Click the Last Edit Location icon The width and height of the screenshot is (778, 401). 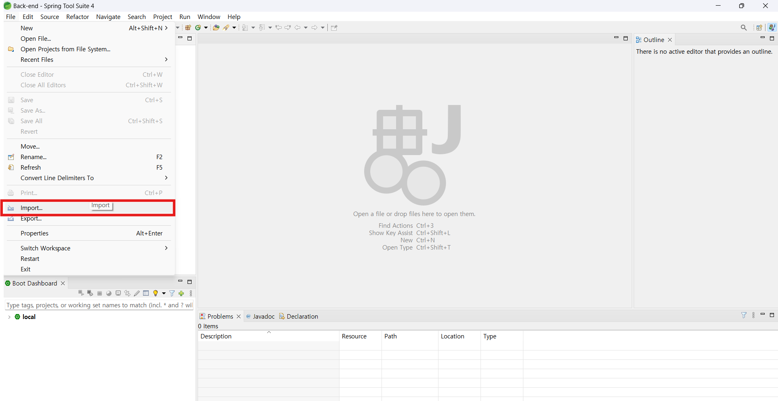[x=278, y=27]
